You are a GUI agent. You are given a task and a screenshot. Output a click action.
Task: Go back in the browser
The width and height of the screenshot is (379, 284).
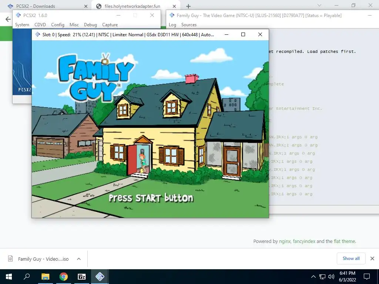point(8,19)
